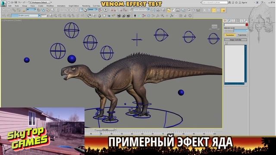Image resolution: width=276 pixels, height=155 pixels.
Task: Click the New Scene icon in quick access bar
Action: [x=9, y=3]
